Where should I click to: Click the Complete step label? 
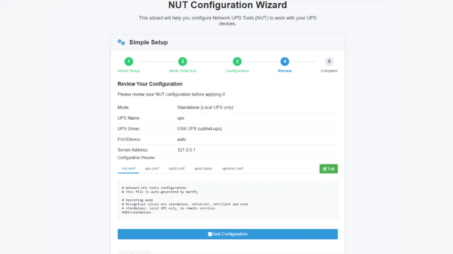point(329,71)
